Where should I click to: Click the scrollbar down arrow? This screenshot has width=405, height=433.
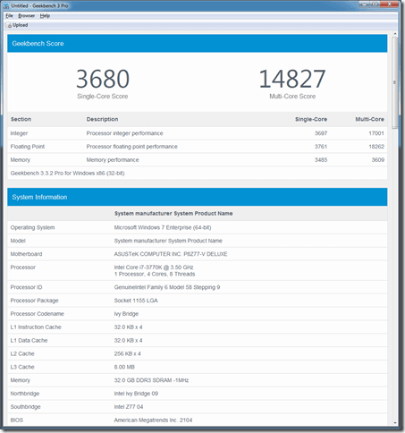pos(394,423)
